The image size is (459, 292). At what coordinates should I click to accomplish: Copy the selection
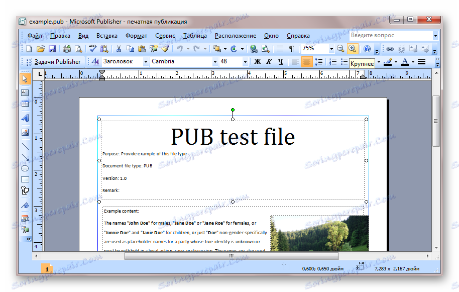(x=130, y=49)
